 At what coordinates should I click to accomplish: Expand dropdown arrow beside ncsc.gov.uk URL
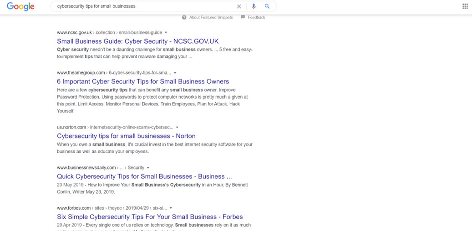[166, 32]
